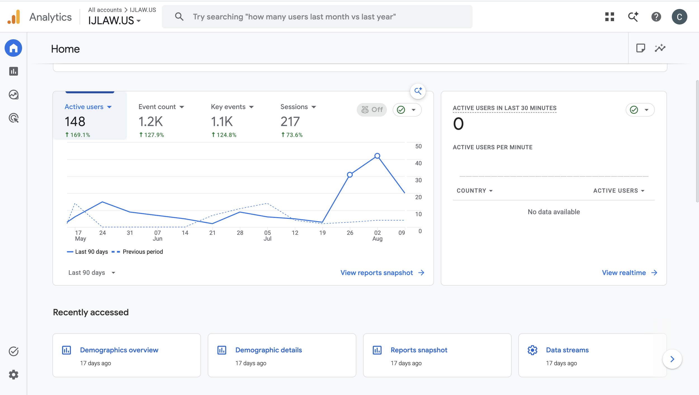The height and width of the screenshot is (395, 699).
Task: Click the All accounts breadcrumb
Action: click(x=105, y=10)
